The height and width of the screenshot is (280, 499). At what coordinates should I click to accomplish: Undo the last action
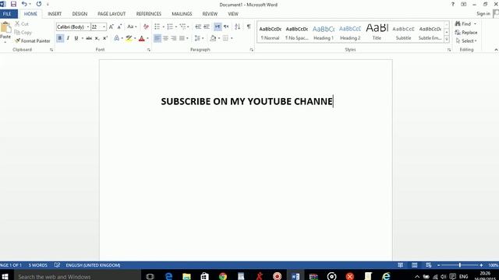coord(24,4)
